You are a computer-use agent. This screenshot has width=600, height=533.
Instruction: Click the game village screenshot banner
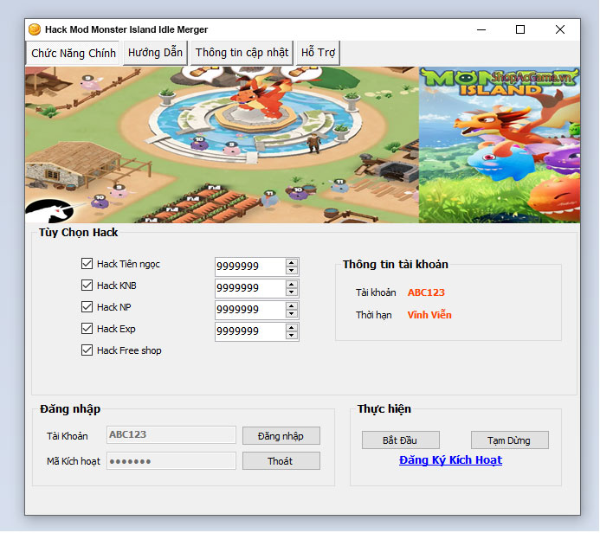[x=222, y=144]
